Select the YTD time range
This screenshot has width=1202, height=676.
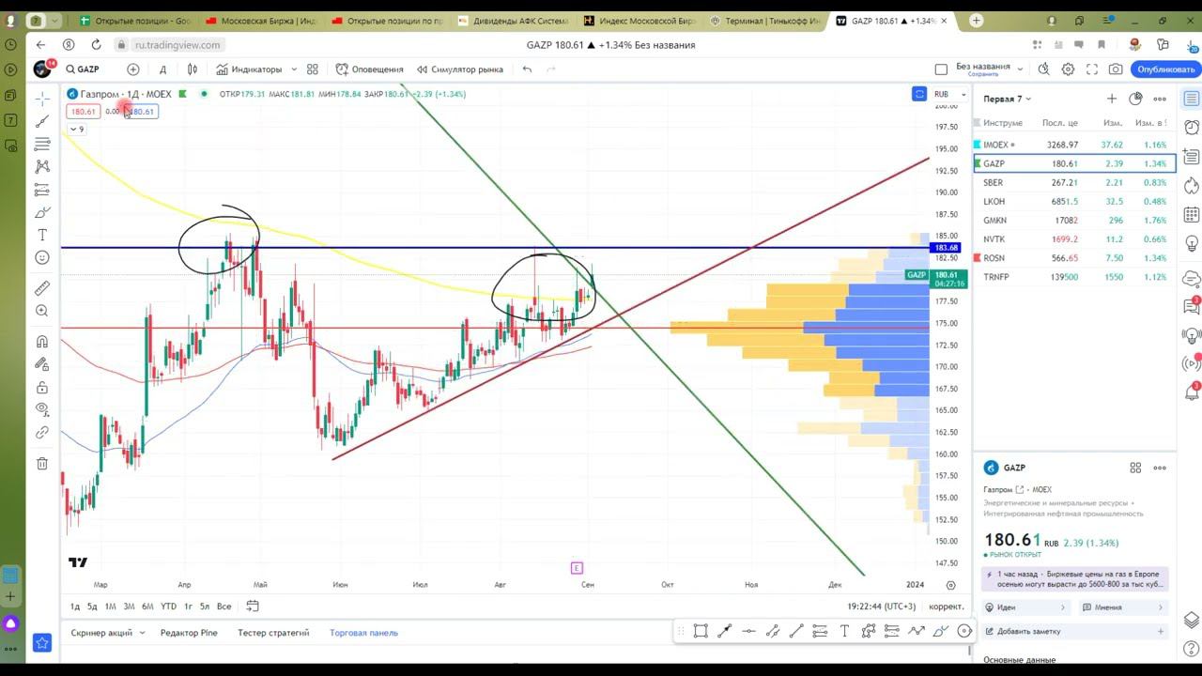[168, 607]
